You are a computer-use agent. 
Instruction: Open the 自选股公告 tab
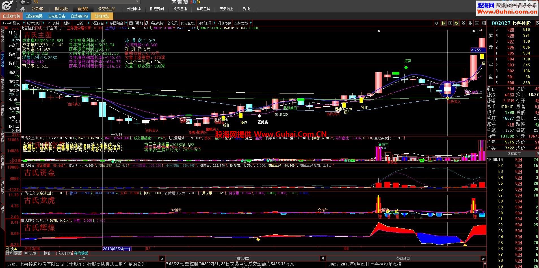57,16
